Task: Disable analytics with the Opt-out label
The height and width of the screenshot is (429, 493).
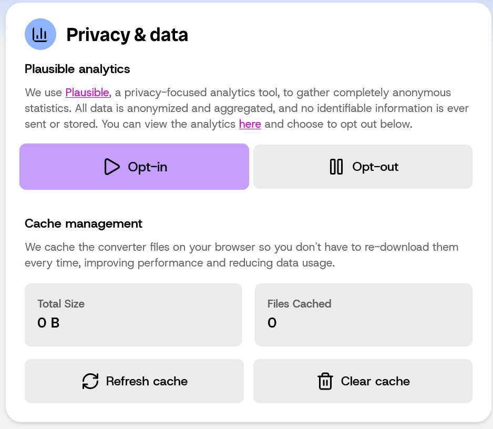Action: point(375,167)
